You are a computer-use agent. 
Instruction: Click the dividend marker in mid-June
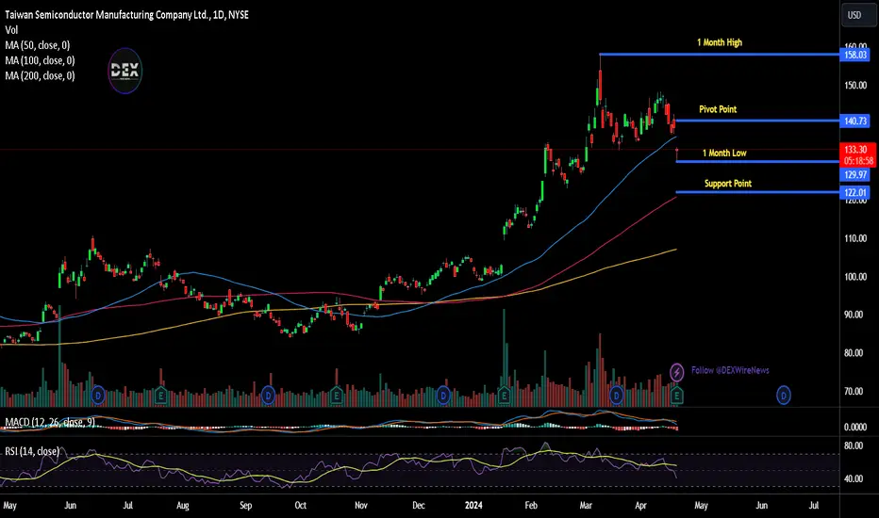pyautogui.click(x=98, y=396)
